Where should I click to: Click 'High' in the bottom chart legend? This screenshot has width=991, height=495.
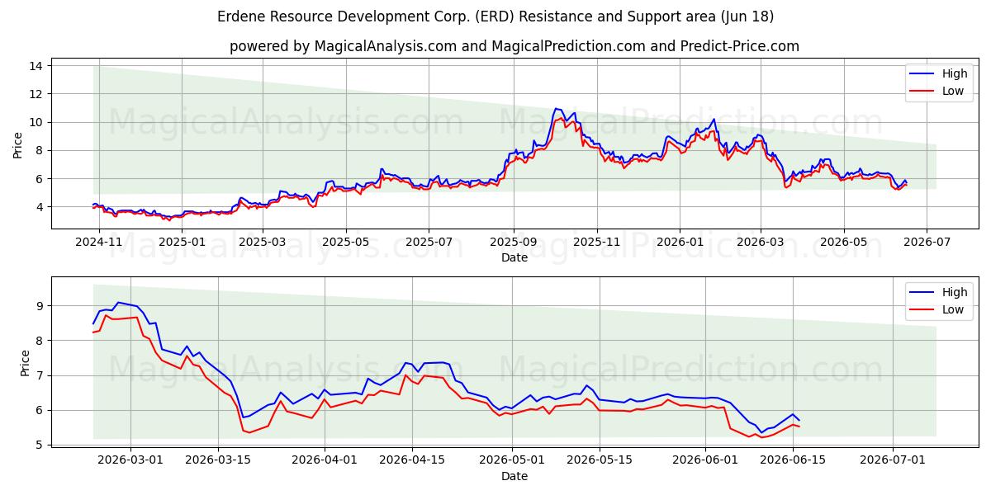(955, 292)
